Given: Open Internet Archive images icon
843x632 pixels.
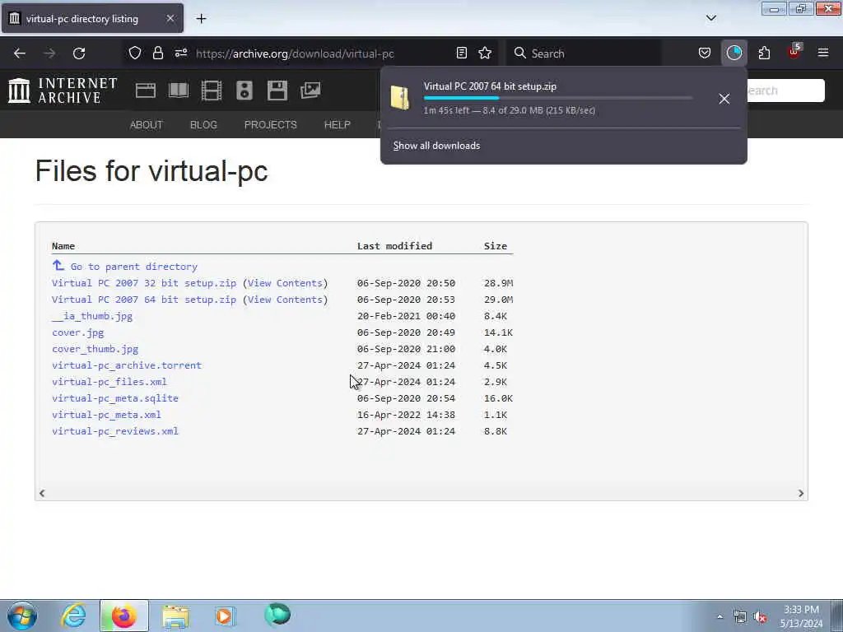Looking at the screenshot, I should [310, 91].
